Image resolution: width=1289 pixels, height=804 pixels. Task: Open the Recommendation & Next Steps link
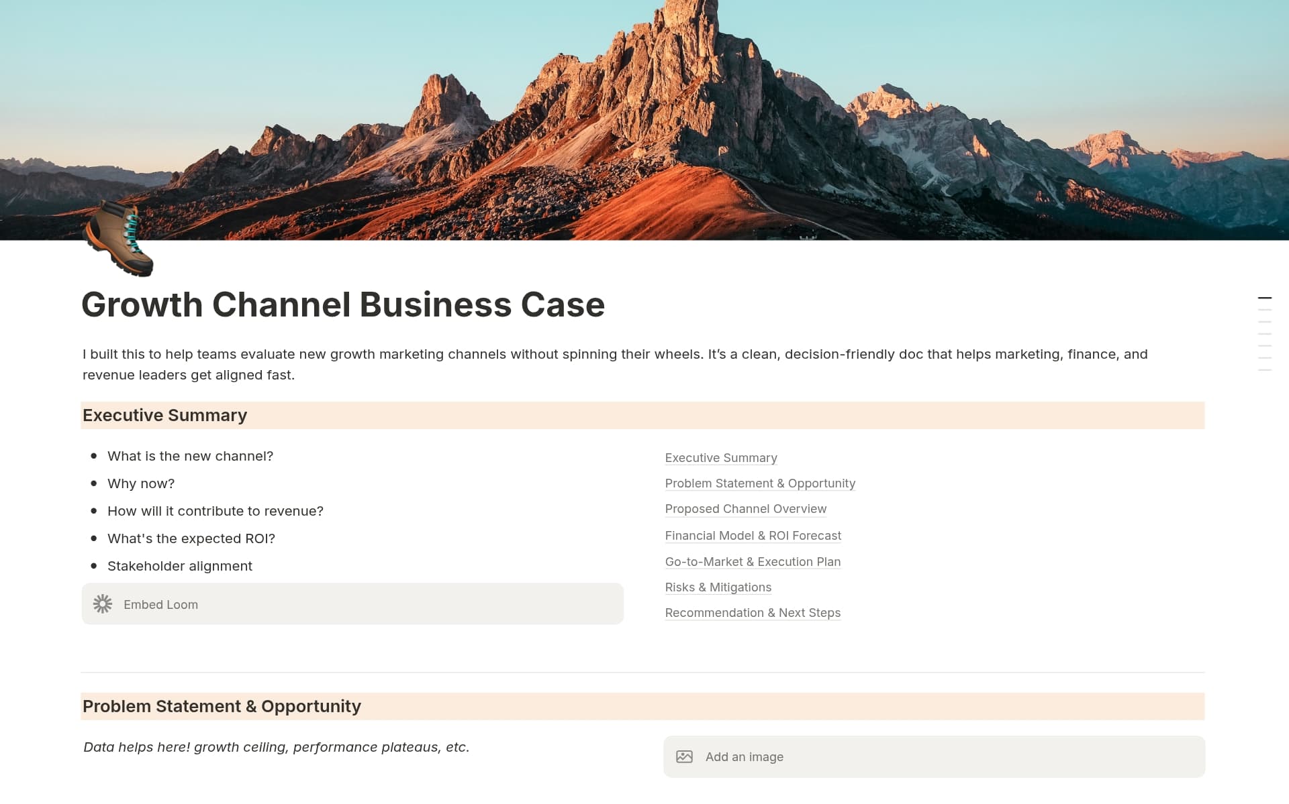[x=753, y=612]
